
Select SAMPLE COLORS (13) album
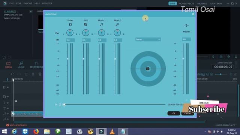click(x=13, y=15)
